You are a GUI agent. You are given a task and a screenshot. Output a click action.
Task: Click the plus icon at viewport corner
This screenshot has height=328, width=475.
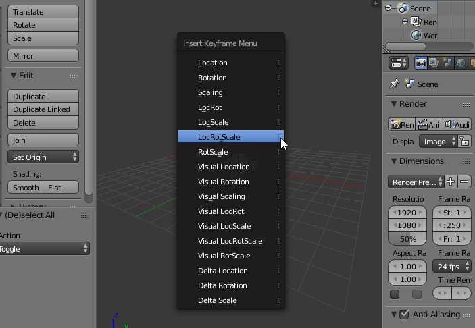[376, 3]
